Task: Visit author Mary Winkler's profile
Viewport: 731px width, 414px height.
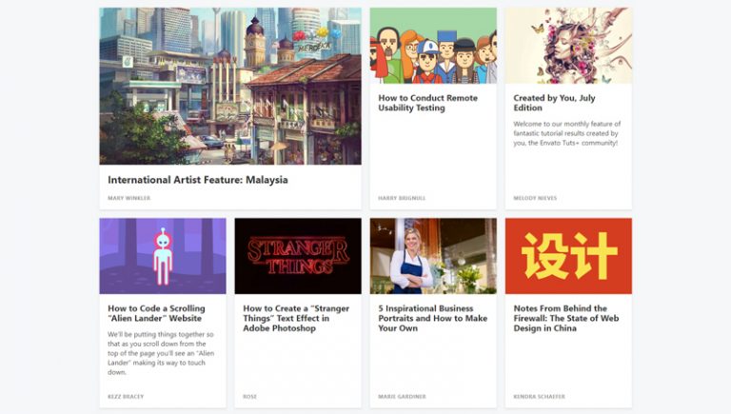Action: pyautogui.click(x=129, y=198)
